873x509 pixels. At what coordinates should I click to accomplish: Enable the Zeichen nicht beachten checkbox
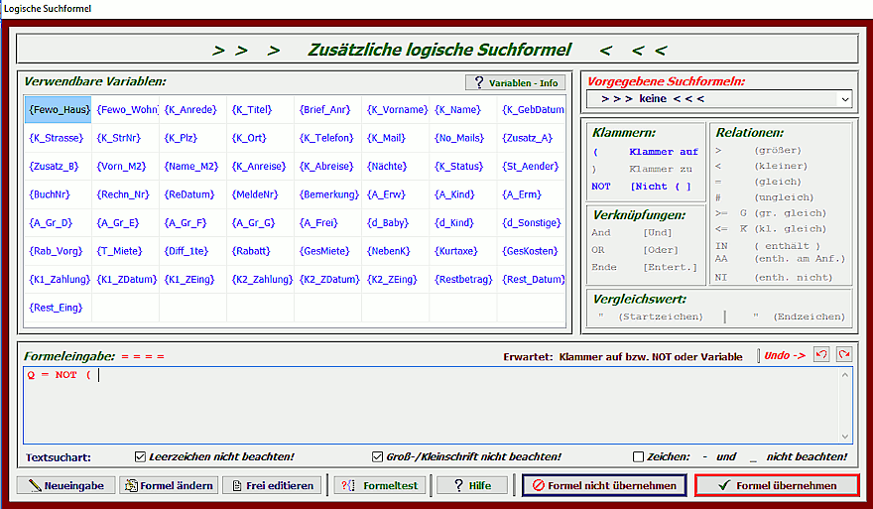639,456
